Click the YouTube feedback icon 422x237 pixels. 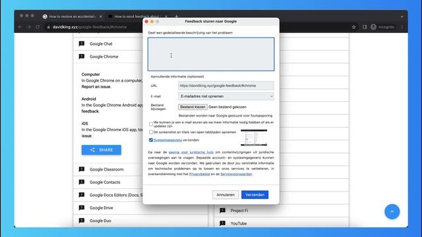(223, 223)
